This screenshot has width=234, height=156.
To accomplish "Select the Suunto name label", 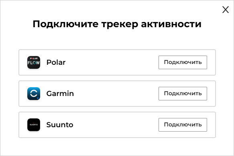I will [60, 125].
